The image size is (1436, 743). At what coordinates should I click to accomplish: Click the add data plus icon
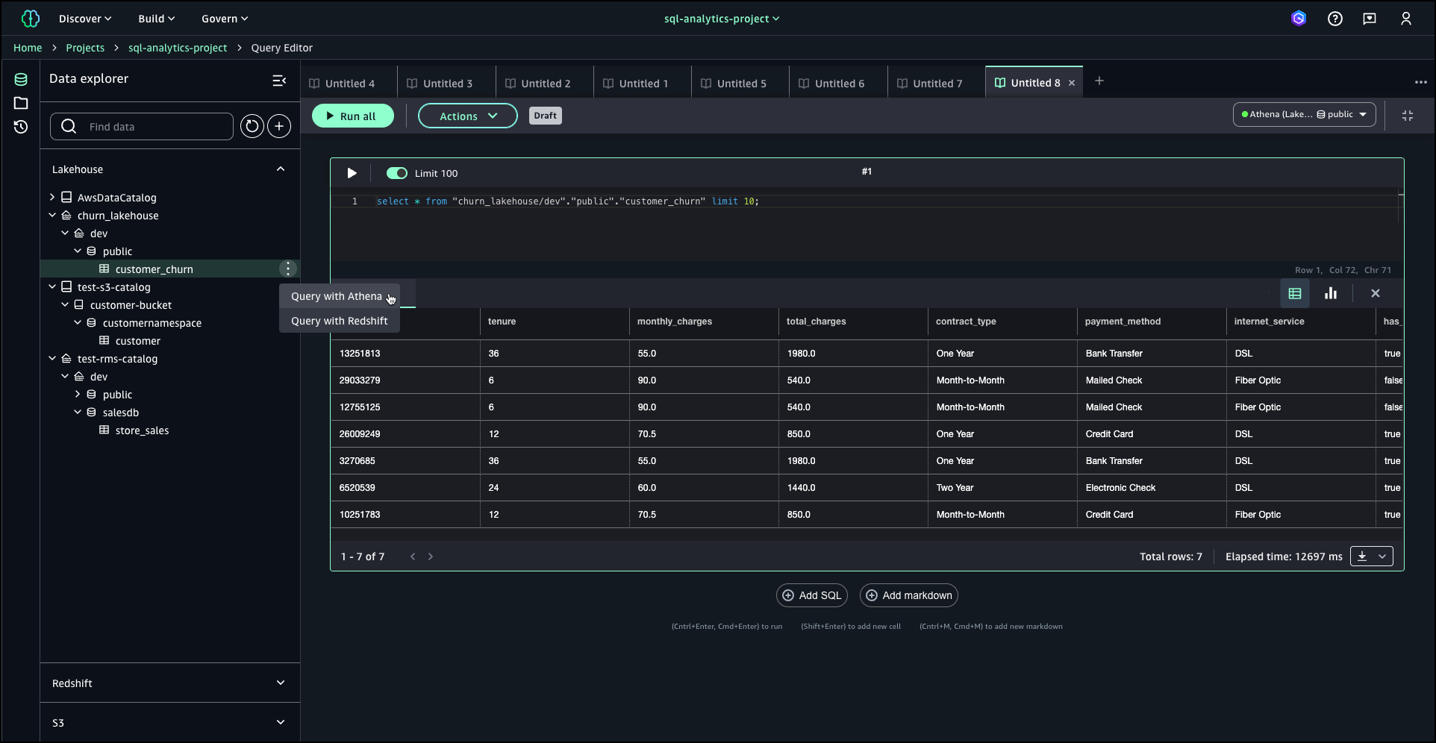click(279, 127)
